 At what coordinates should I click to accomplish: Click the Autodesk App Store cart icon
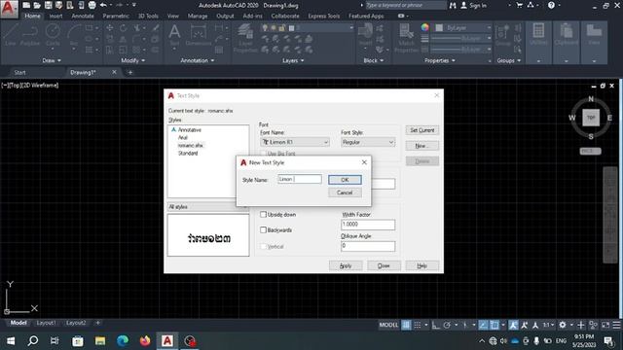coord(519,5)
